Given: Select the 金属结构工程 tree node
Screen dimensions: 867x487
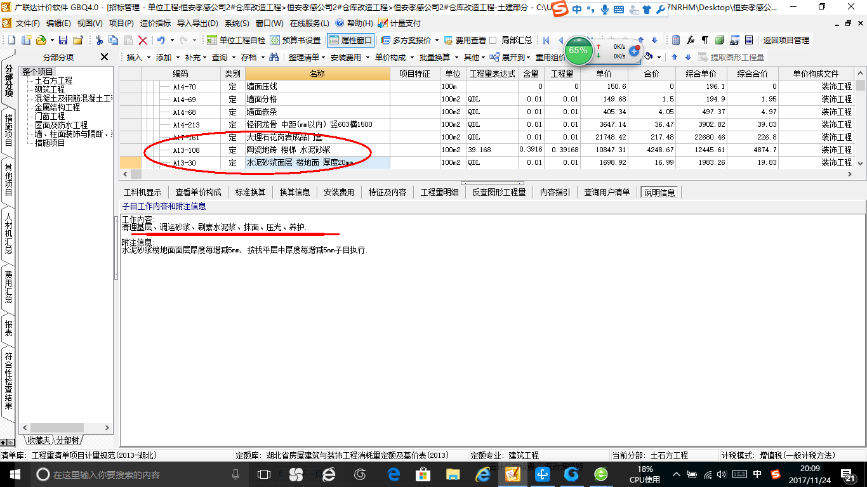Looking at the screenshot, I should 57,107.
